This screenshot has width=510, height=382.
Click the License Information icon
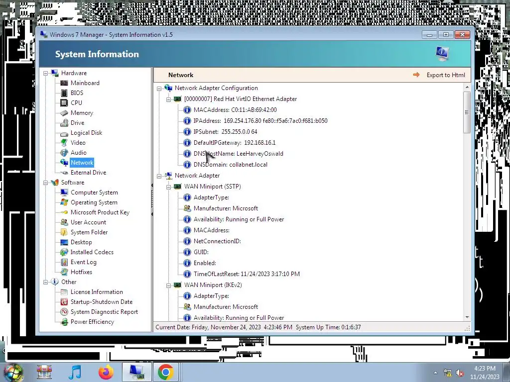click(64, 292)
